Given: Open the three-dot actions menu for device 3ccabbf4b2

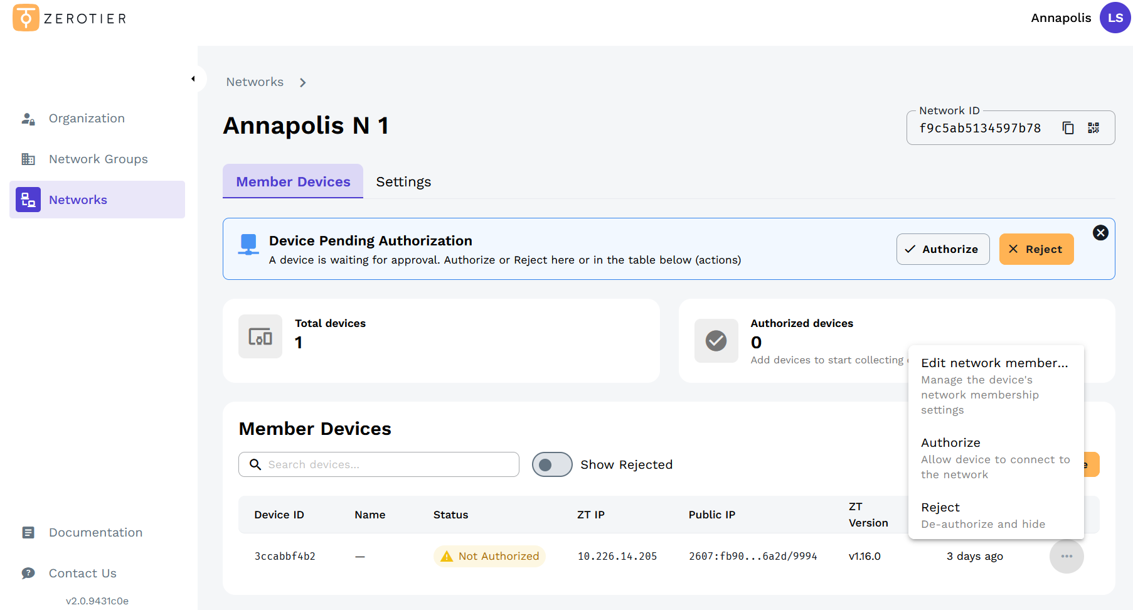Looking at the screenshot, I should click(x=1066, y=556).
